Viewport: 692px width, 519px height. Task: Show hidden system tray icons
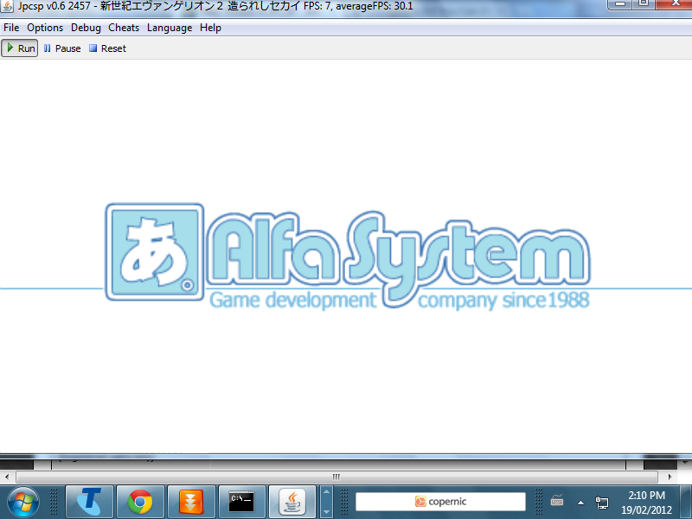point(580,503)
